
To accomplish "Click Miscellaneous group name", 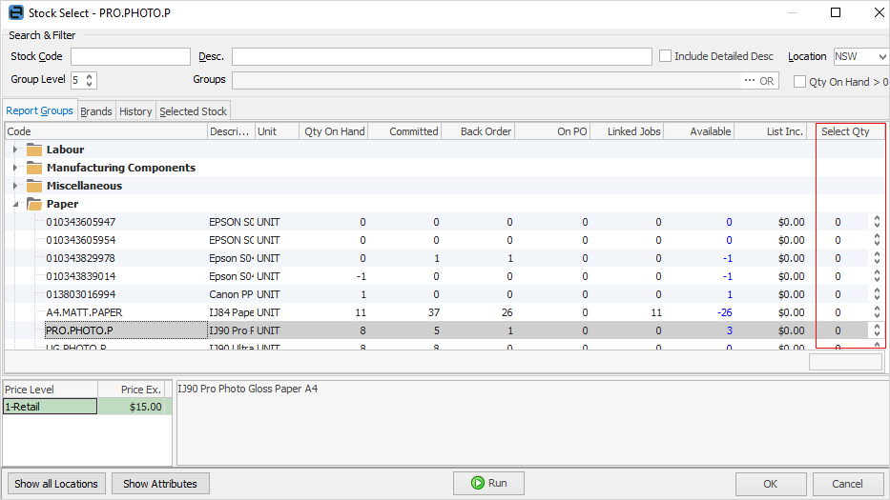I will click(84, 186).
